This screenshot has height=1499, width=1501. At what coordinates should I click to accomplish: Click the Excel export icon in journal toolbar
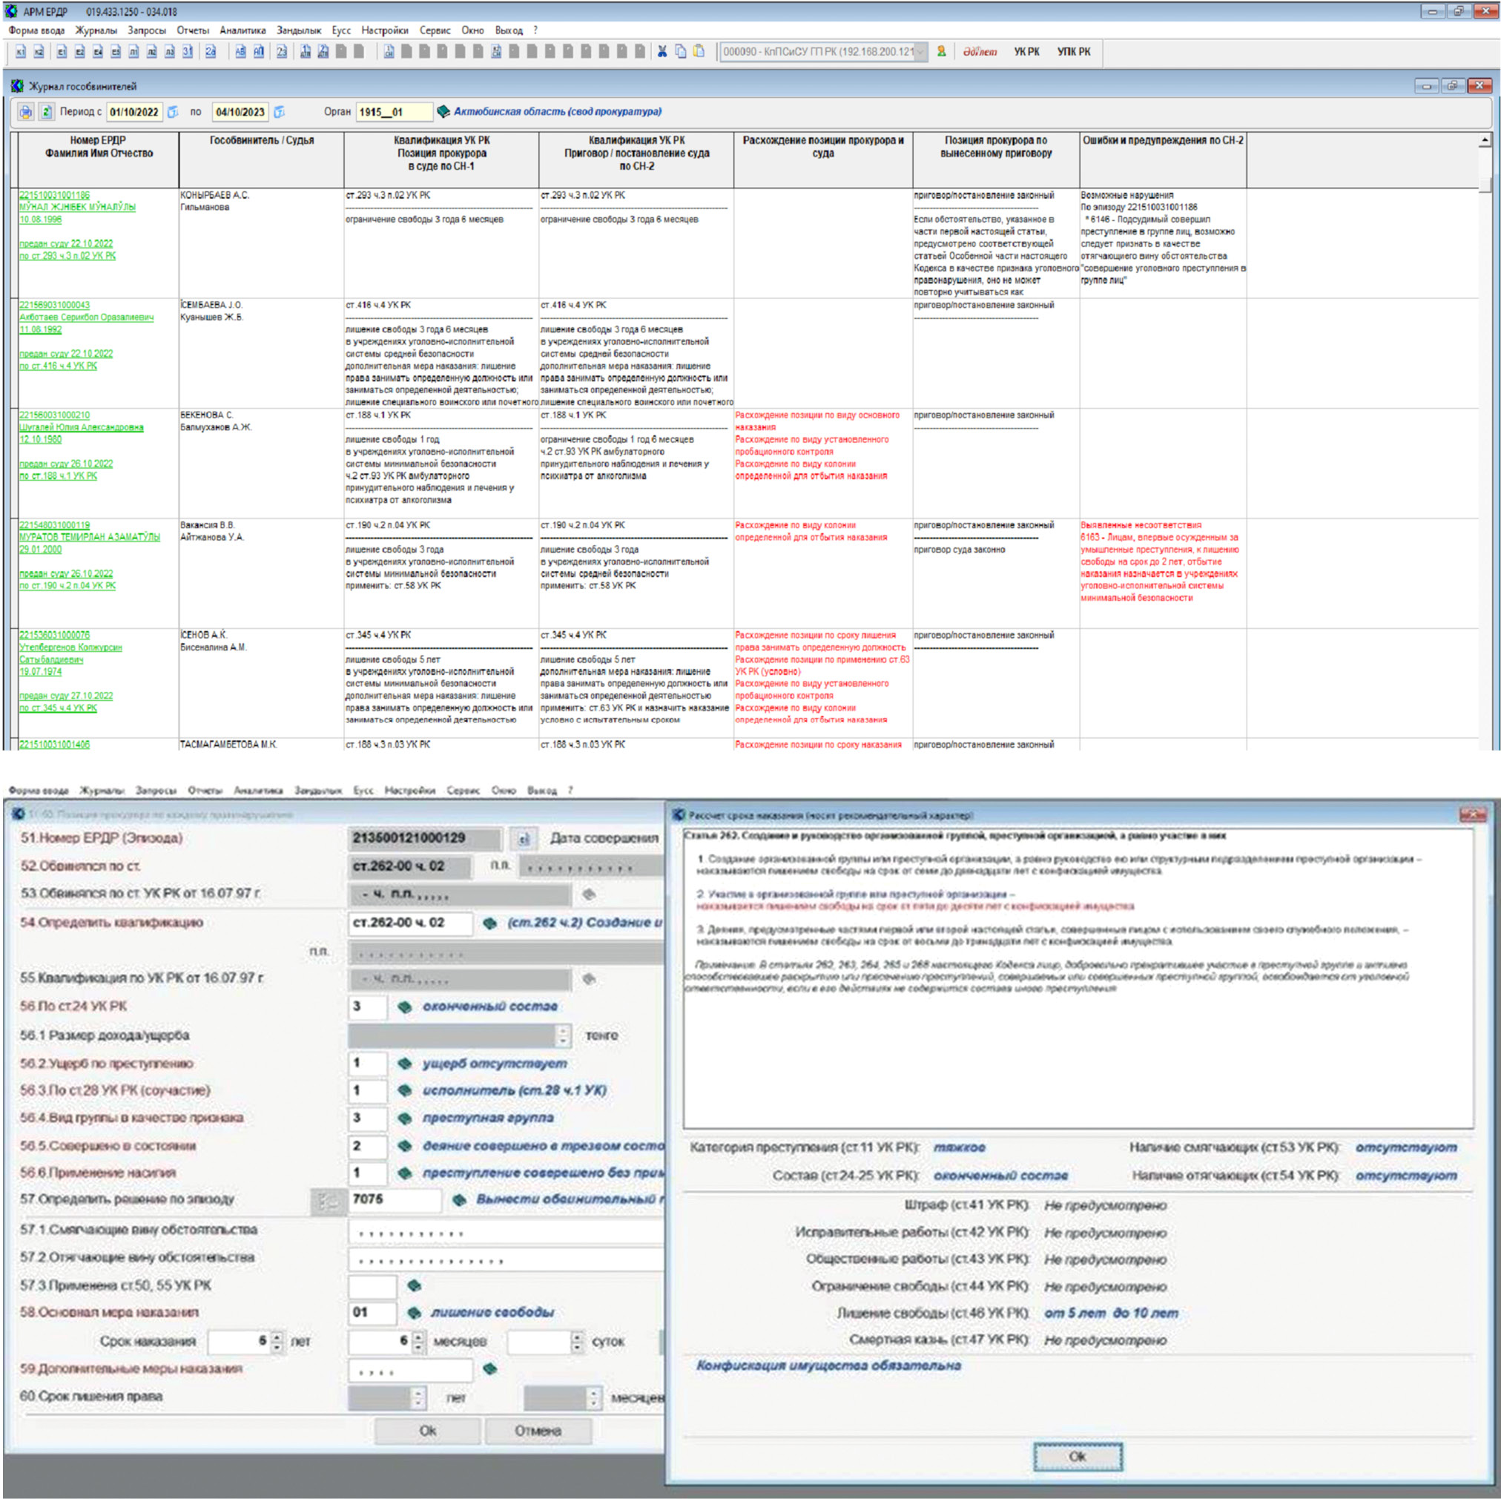click(x=47, y=112)
